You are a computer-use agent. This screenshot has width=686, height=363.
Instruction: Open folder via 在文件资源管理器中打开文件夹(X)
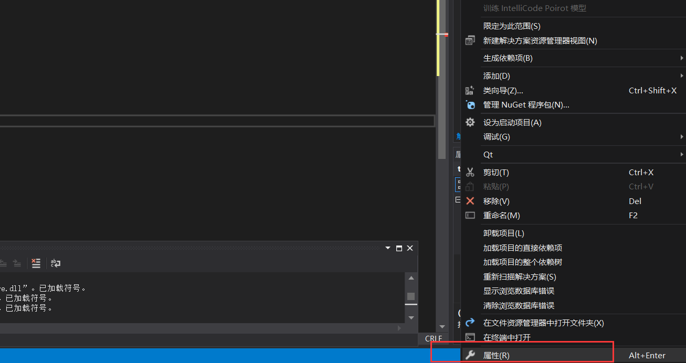pos(543,323)
